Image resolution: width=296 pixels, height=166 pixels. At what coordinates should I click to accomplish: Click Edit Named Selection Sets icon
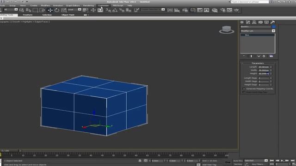[x=136, y=10]
